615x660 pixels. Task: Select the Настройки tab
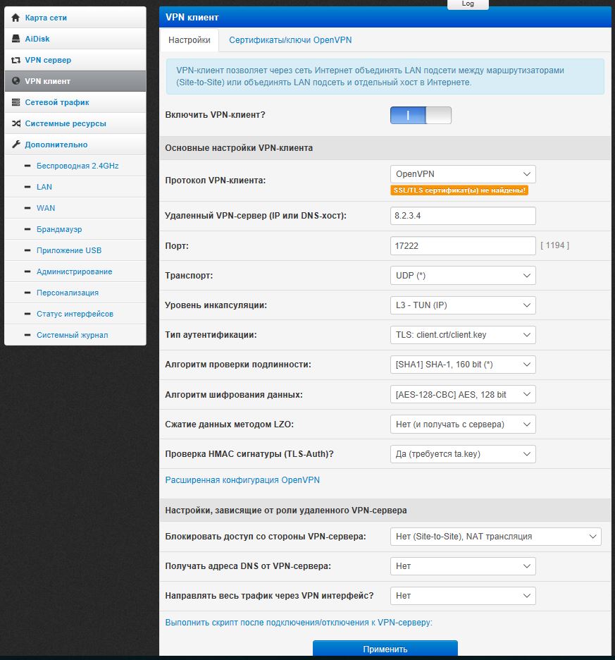click(190, 40)
